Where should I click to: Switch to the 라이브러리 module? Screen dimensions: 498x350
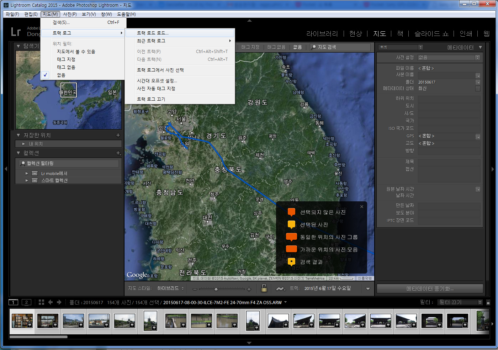coord(322,33)
